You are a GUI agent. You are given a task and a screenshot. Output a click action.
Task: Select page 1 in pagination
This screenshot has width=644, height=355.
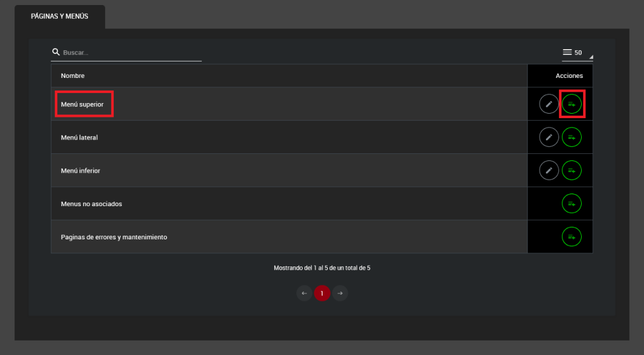(322, 293)
